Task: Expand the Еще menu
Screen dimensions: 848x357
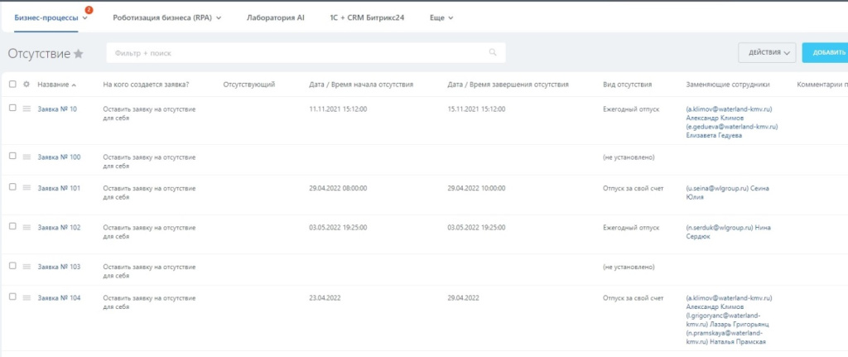Action: pyautogui.click(x=441, y=18)
